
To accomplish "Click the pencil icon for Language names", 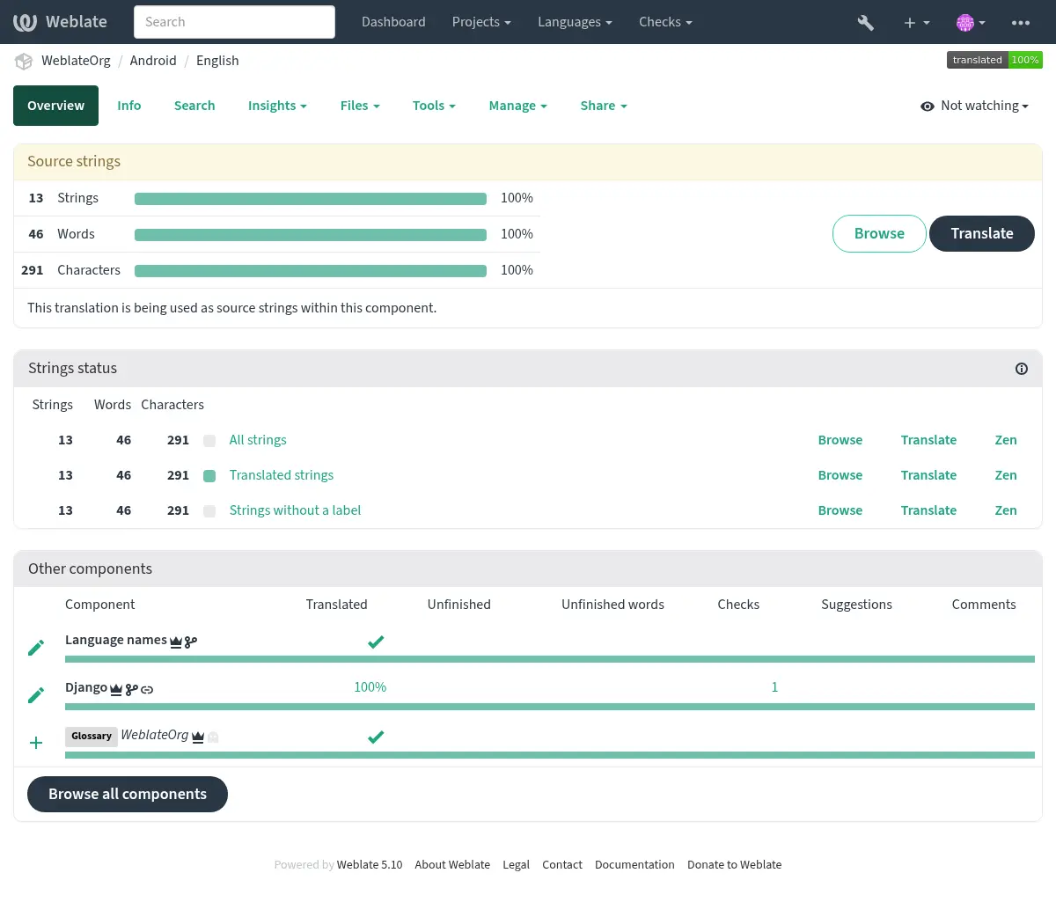I will [36, 648].
